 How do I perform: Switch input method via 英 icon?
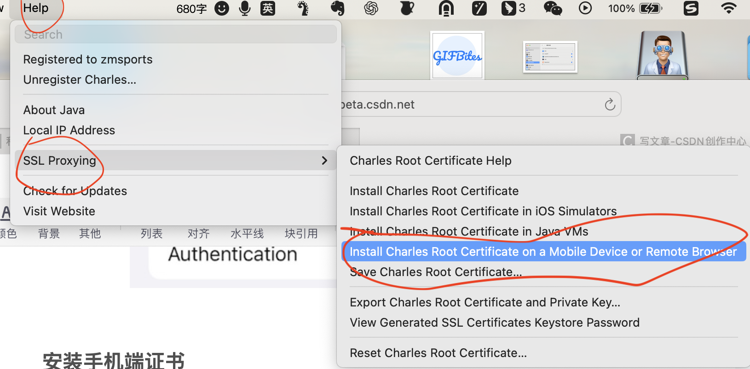click(268, 8)
